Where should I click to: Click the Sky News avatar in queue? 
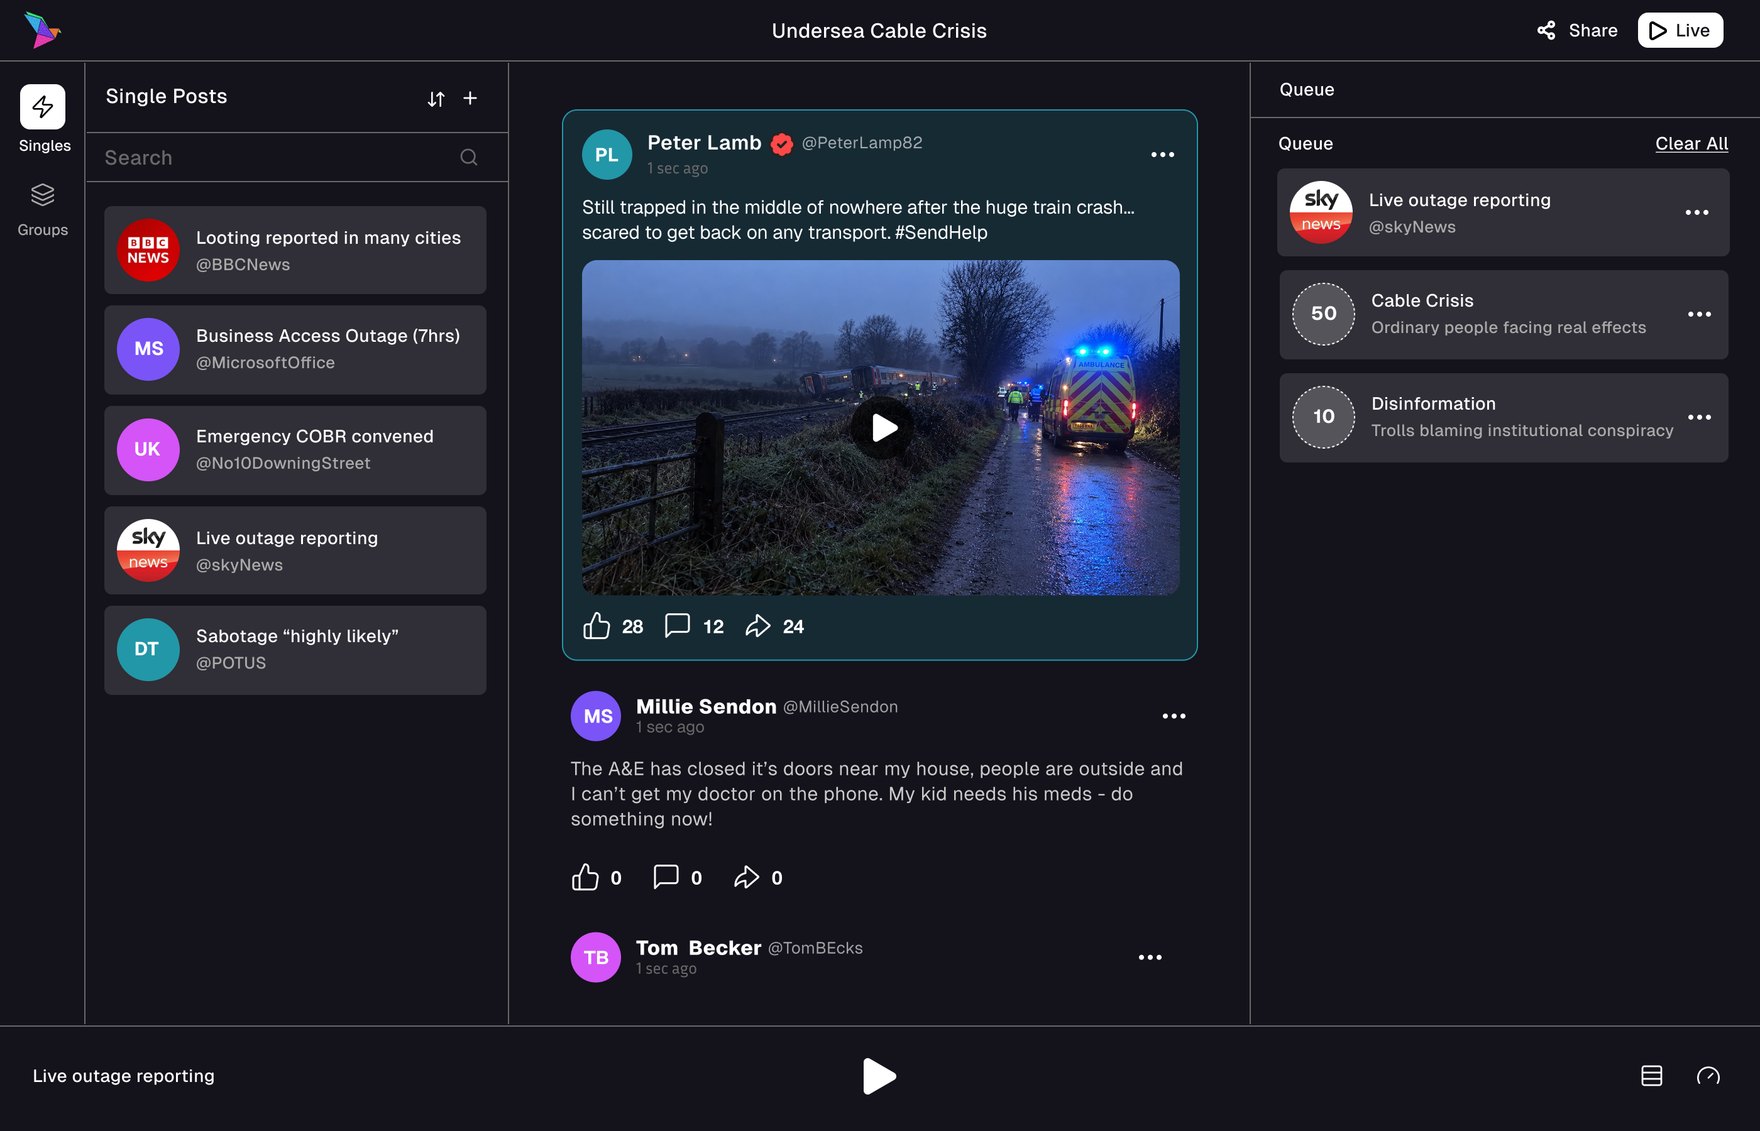point(1321,212)
